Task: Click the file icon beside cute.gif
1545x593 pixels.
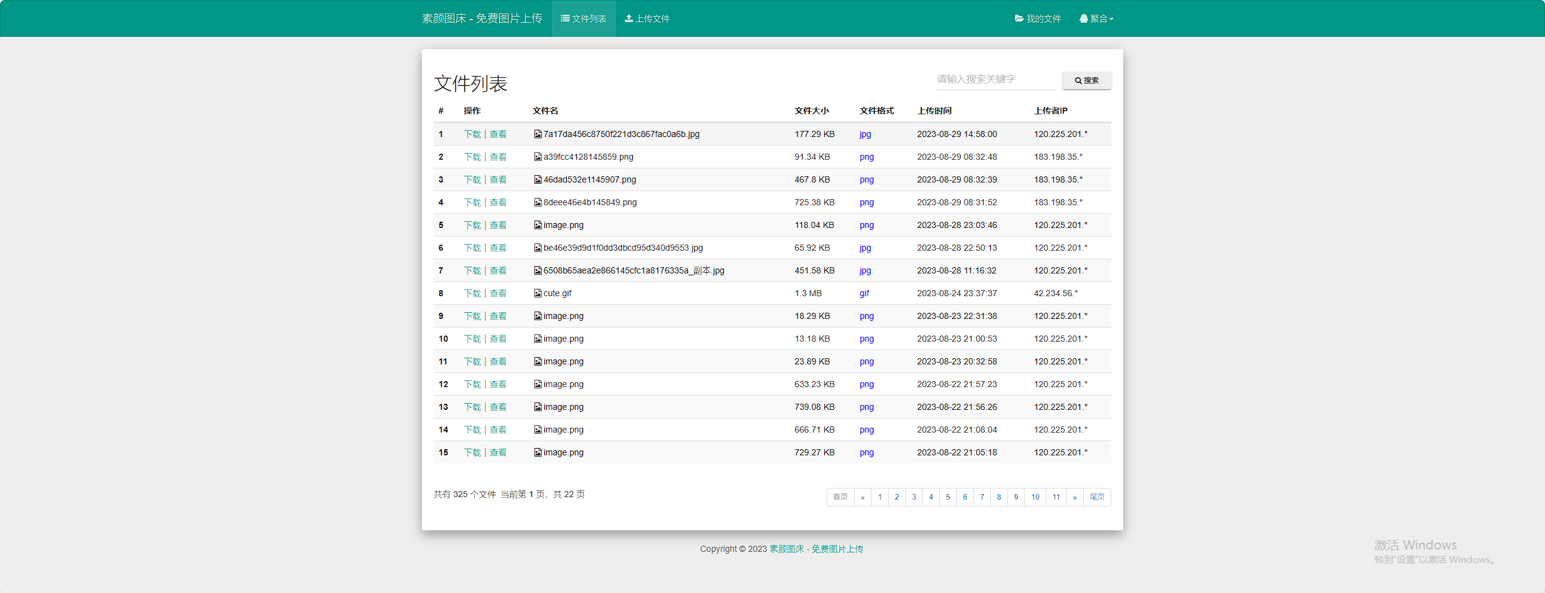Action: coord(538,293)
